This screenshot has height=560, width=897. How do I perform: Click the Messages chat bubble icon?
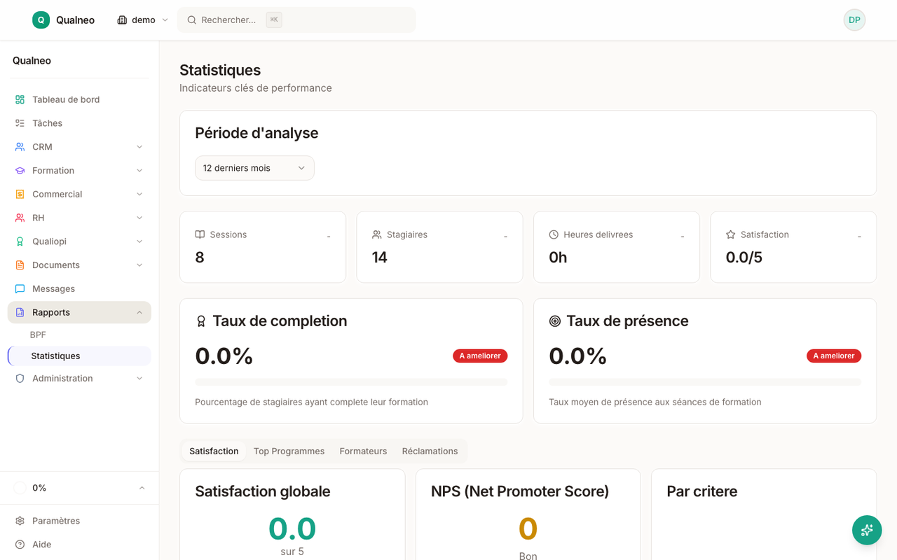pos(20,288)
